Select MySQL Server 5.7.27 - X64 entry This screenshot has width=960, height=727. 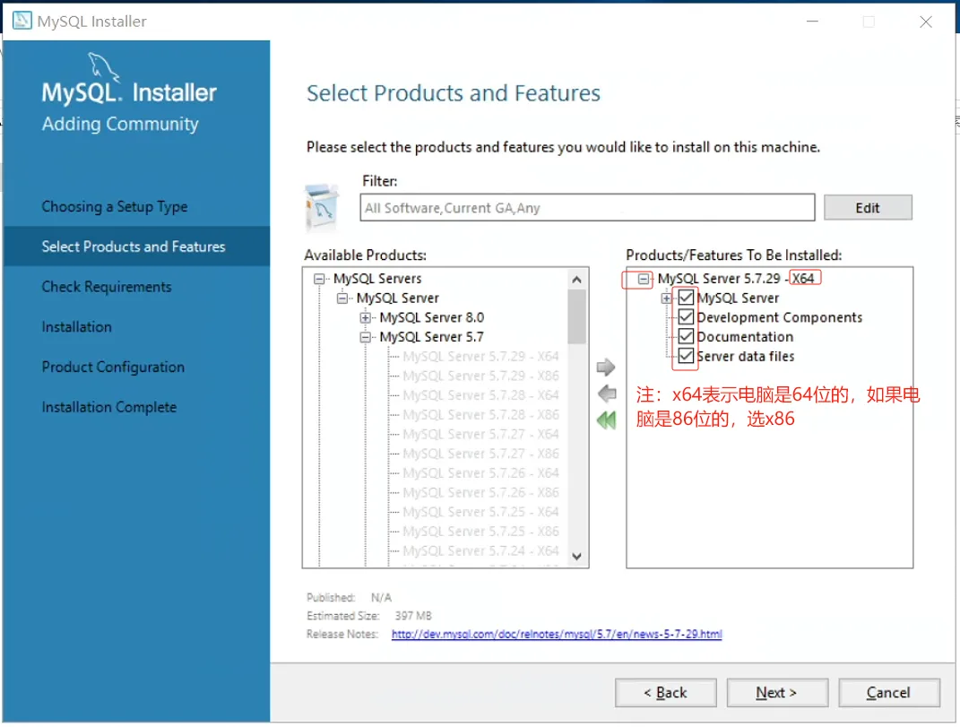(480, 434)
